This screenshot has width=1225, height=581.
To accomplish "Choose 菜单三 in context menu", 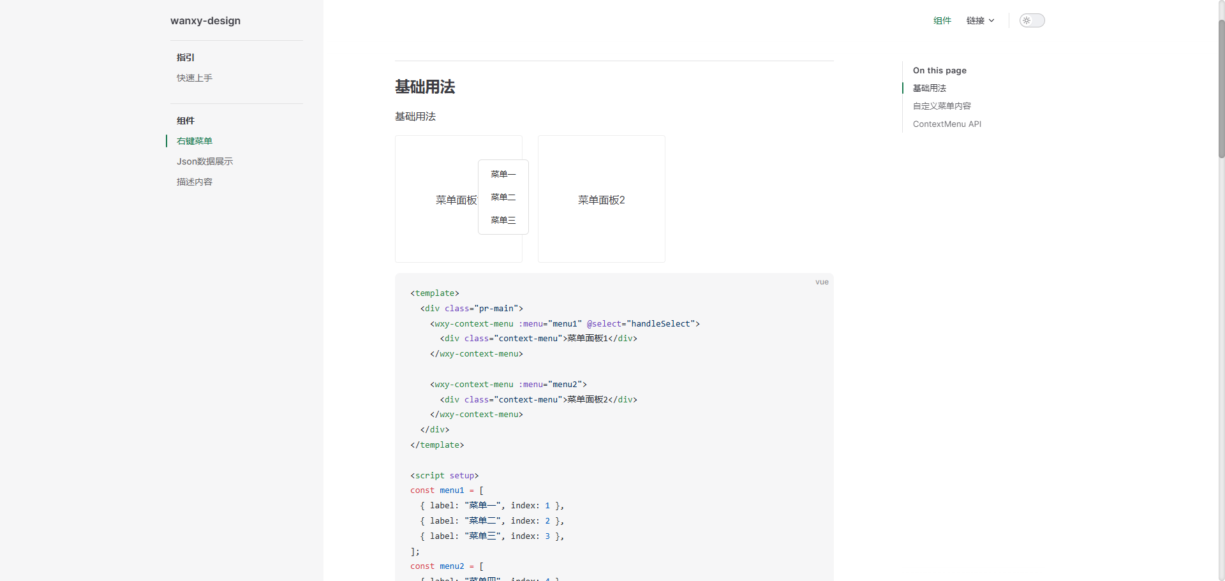I will [x=503, y=220].
